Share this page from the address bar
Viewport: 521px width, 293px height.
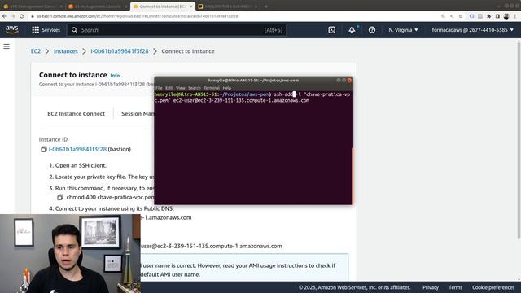pos(452,16)
